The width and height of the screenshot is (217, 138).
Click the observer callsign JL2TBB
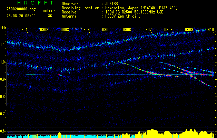111,4
